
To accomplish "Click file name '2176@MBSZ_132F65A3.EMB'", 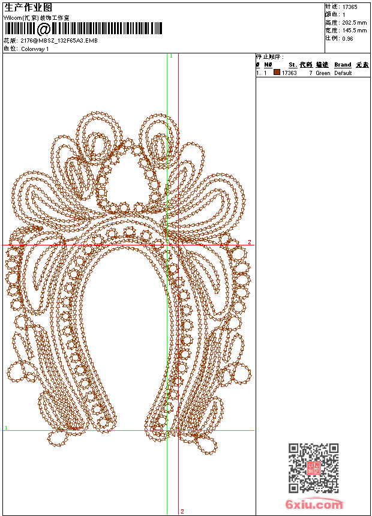I will [59, 40].
